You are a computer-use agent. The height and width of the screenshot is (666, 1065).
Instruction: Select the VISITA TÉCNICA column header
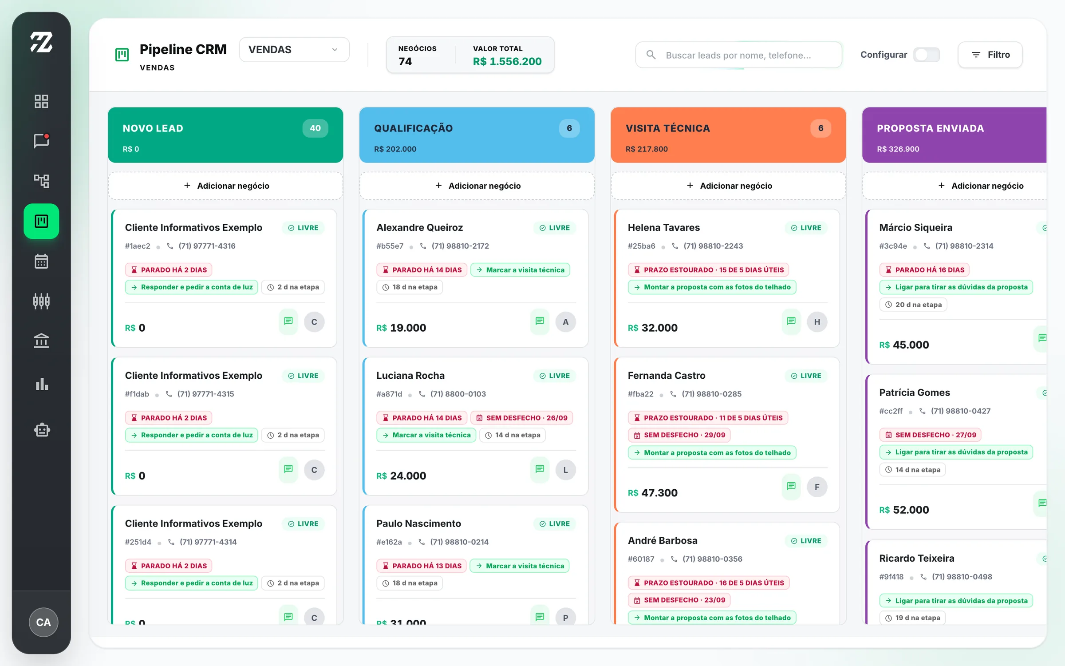pos(728,135)
